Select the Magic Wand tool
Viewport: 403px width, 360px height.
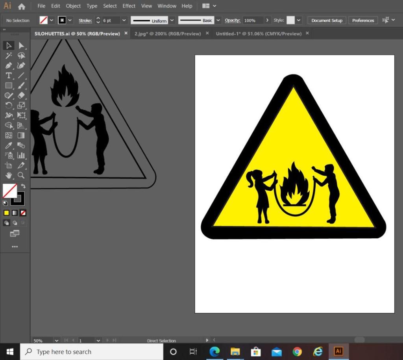coord(8,56)
